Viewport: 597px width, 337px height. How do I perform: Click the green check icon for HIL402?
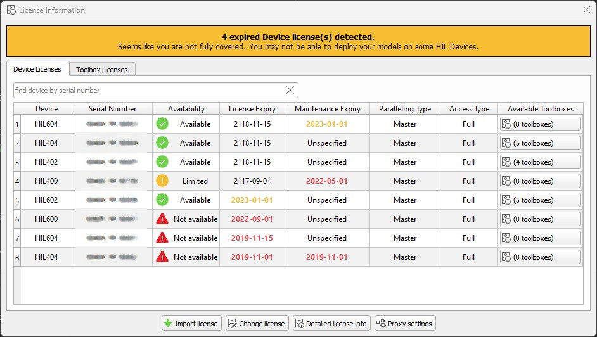click(x=162, y=162)
